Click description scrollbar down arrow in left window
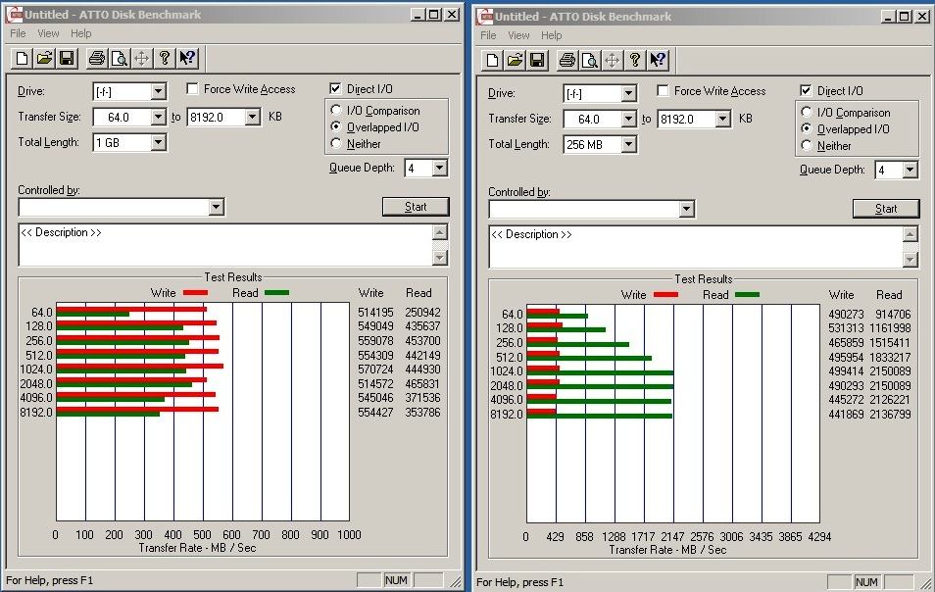Viewport: 935px width, 592px height. pos(440,258)
